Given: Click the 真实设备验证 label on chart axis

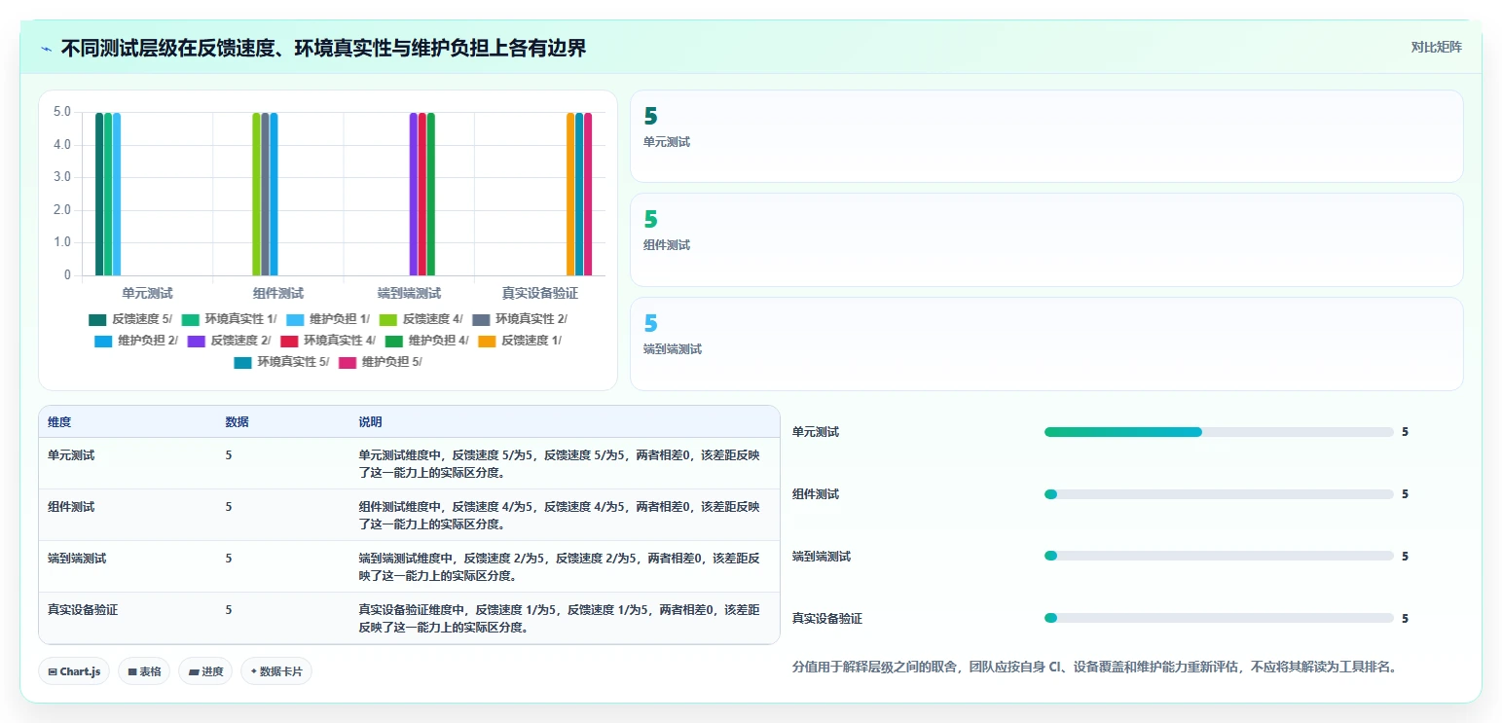Looking at the screenshot, I should (x=539, y=293).
